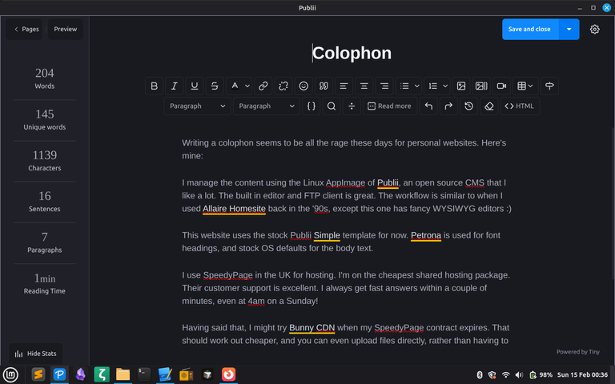
Task: Click the Petrona font link
Action: (426, 235)
